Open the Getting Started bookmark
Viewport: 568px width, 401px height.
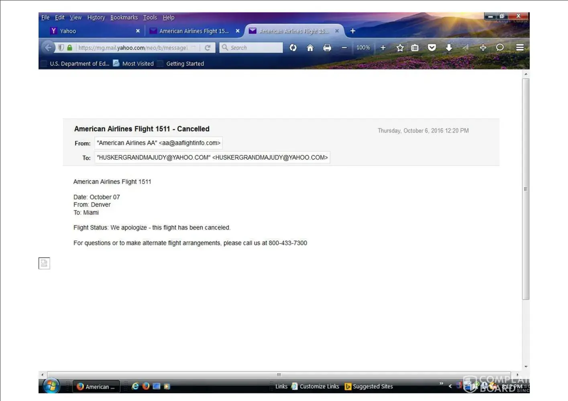181,64
